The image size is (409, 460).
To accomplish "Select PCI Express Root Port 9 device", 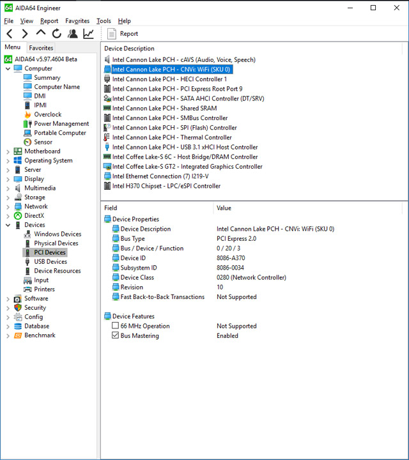I will click(177, 89).
